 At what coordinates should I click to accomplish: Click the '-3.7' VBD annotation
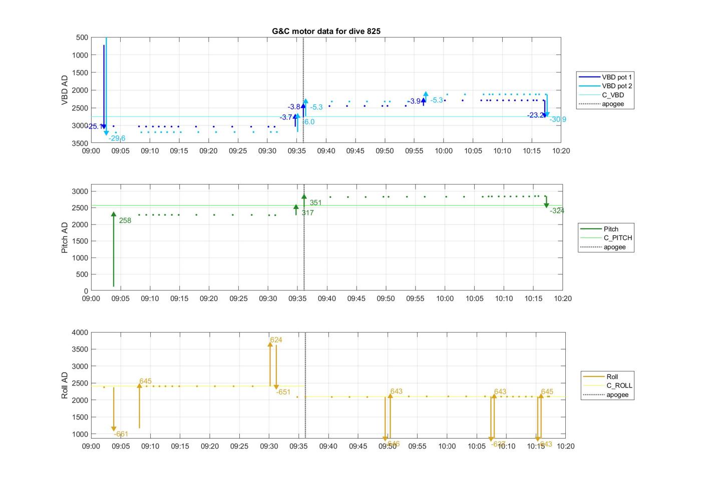[286, 117]
